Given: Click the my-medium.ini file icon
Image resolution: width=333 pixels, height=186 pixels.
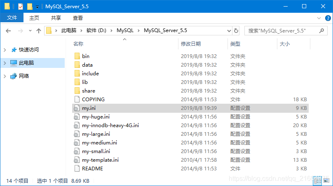Looking at the screenshot, I should click(77, 143).
